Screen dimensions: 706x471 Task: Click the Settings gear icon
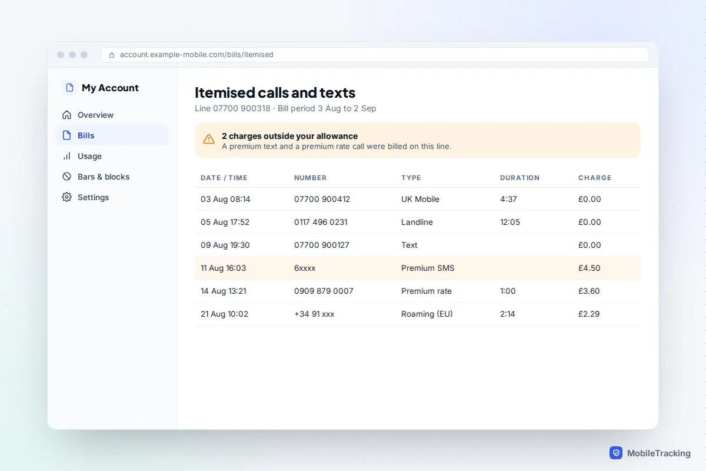tap(66, 197)
